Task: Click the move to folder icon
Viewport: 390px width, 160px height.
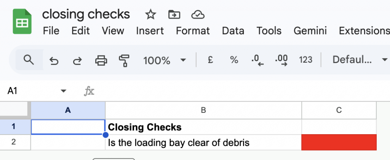Action: (x=174, y=15)
